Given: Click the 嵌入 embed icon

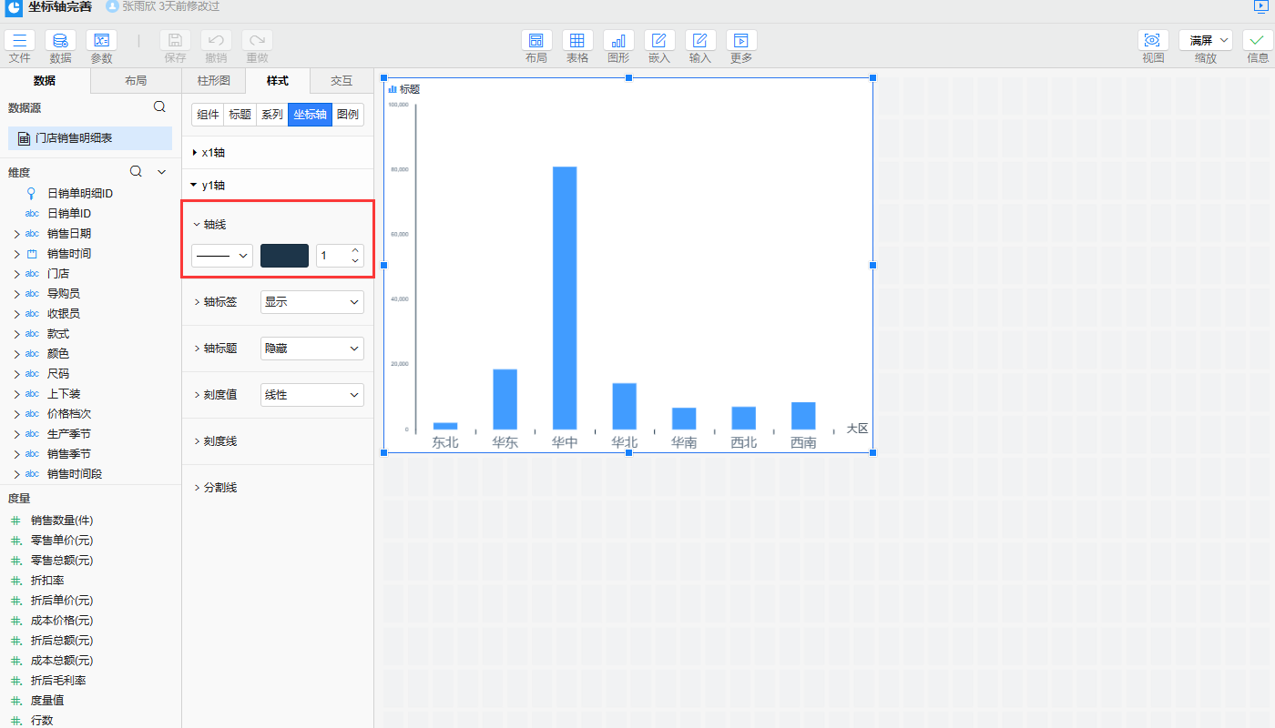Looking at the screenshot, I should pos(659,41).
